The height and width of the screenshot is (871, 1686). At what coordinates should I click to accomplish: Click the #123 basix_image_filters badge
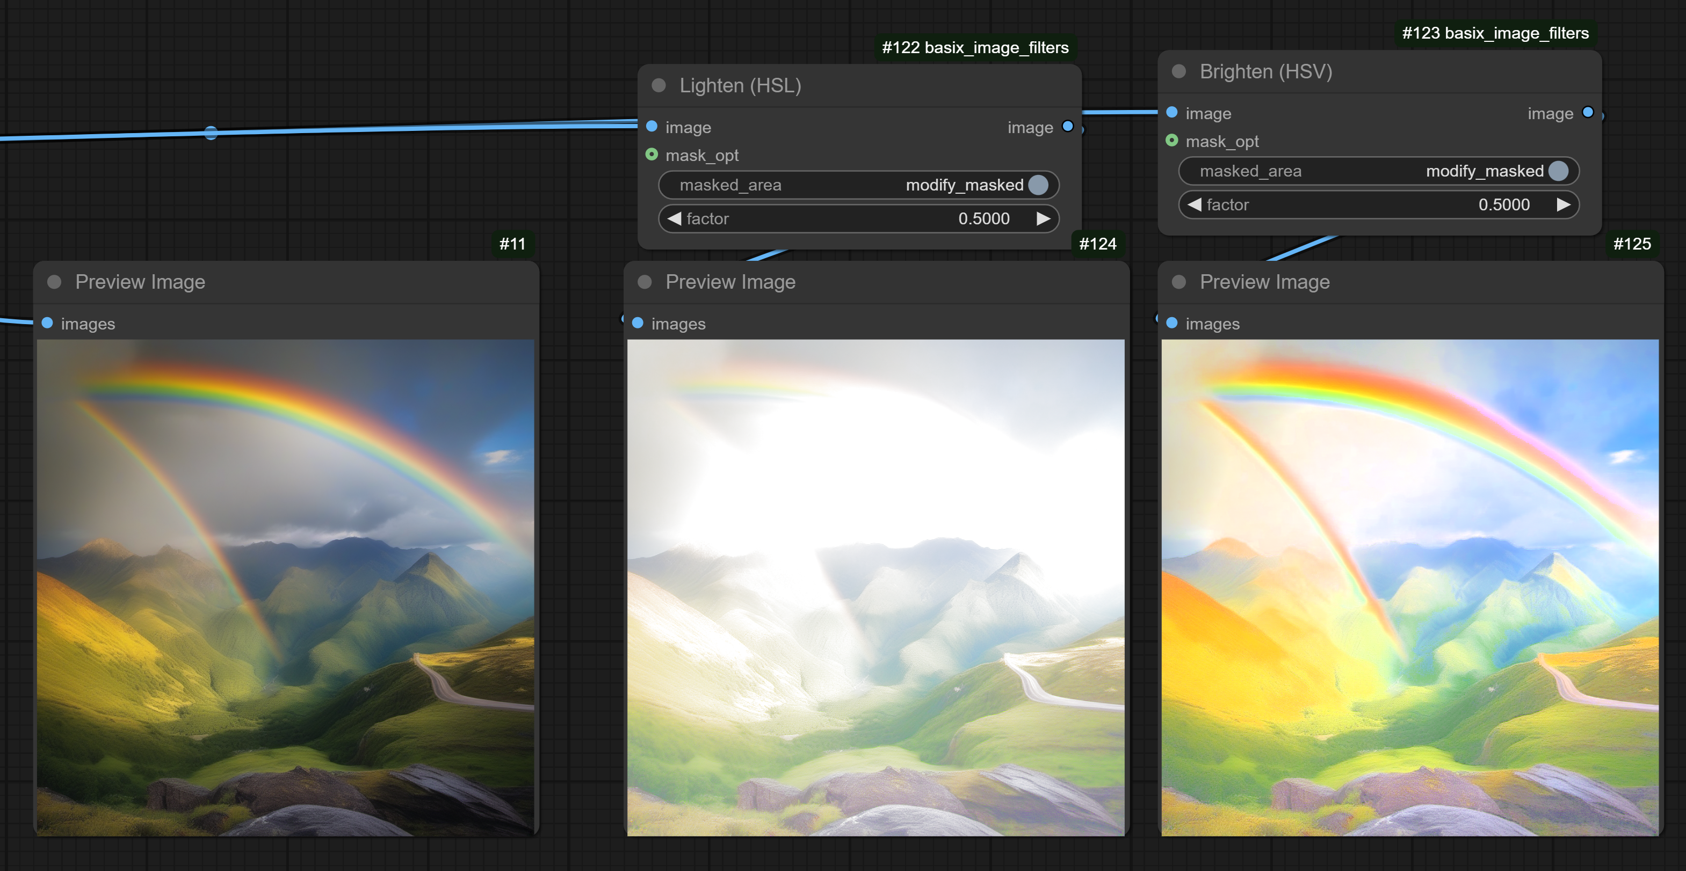pos(1495,33)
